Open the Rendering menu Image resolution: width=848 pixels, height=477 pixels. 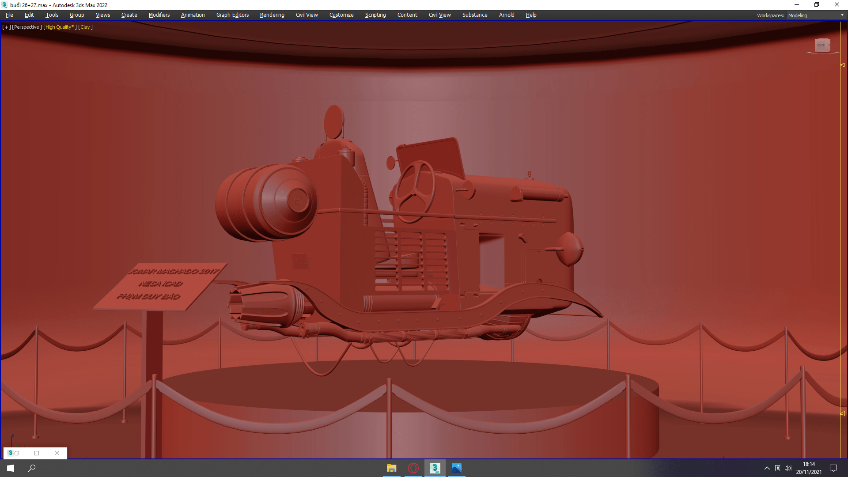click(x=272, y=15)
